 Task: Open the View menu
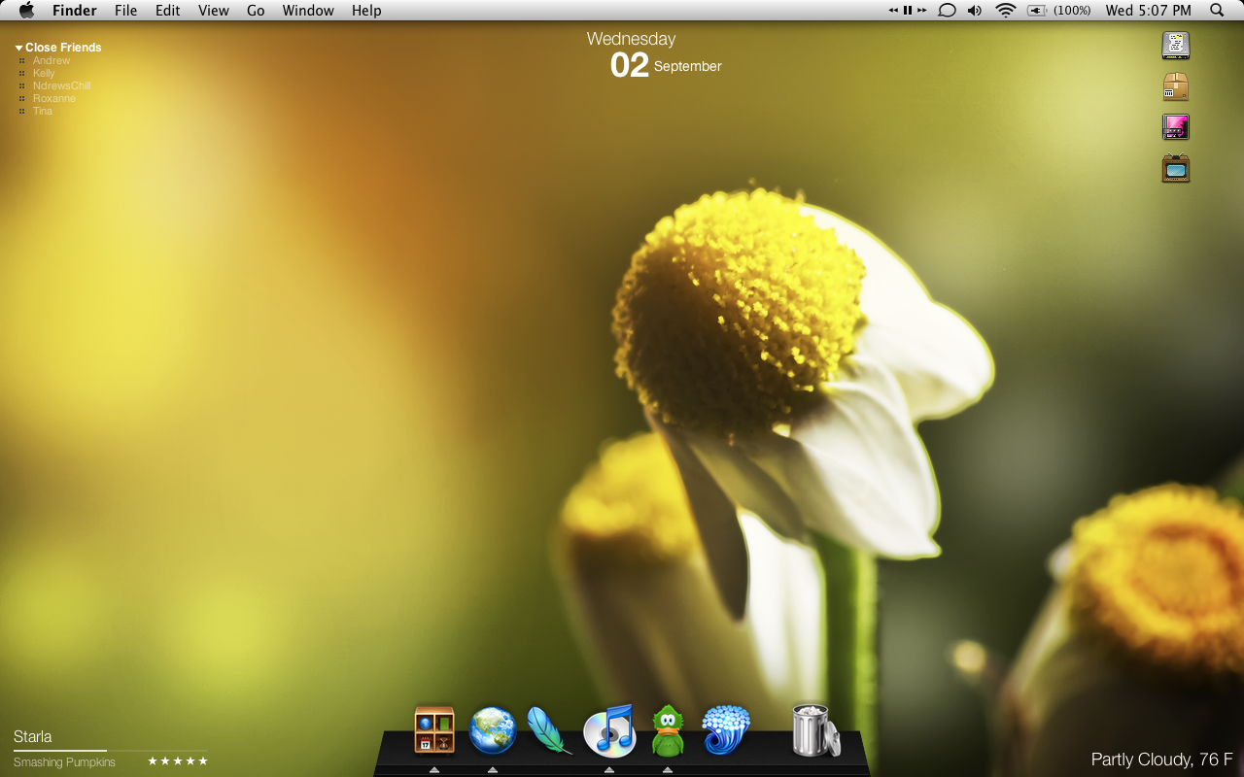coord(213,11)
